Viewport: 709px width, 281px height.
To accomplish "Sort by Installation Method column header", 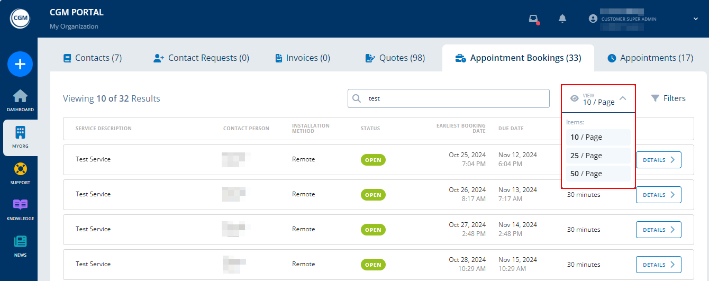I will [311, 129].
